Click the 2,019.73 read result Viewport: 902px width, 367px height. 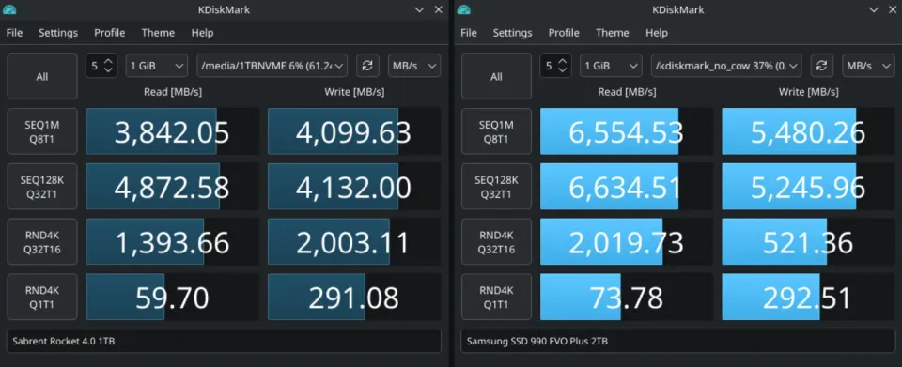pyautogui.click(x=627, y=242)
